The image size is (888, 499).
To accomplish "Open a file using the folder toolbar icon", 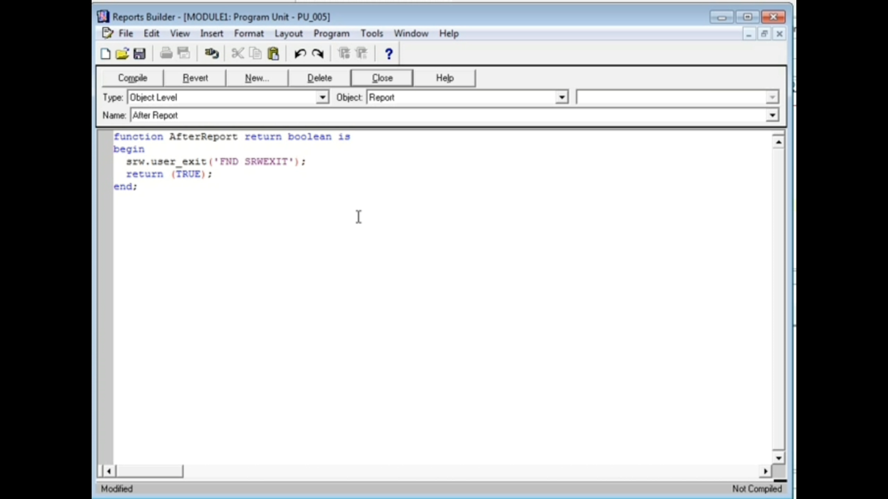I will coord(123,53).
